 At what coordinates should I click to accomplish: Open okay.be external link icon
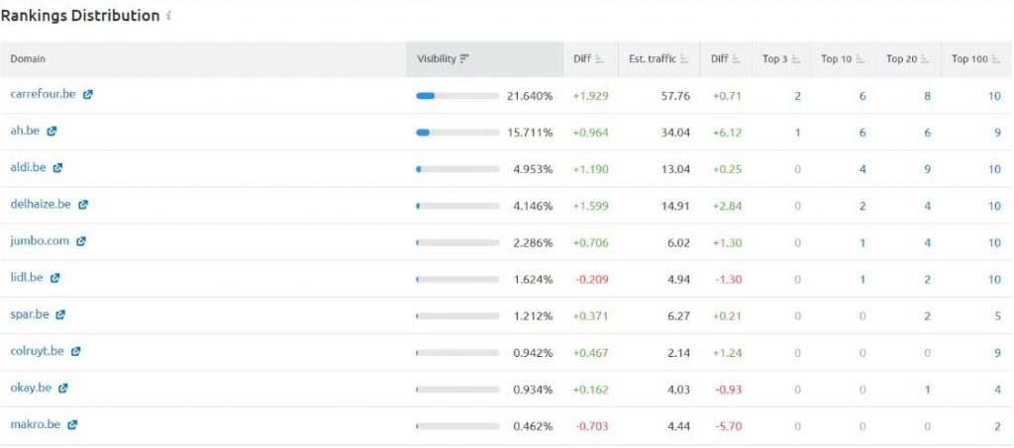62,389
